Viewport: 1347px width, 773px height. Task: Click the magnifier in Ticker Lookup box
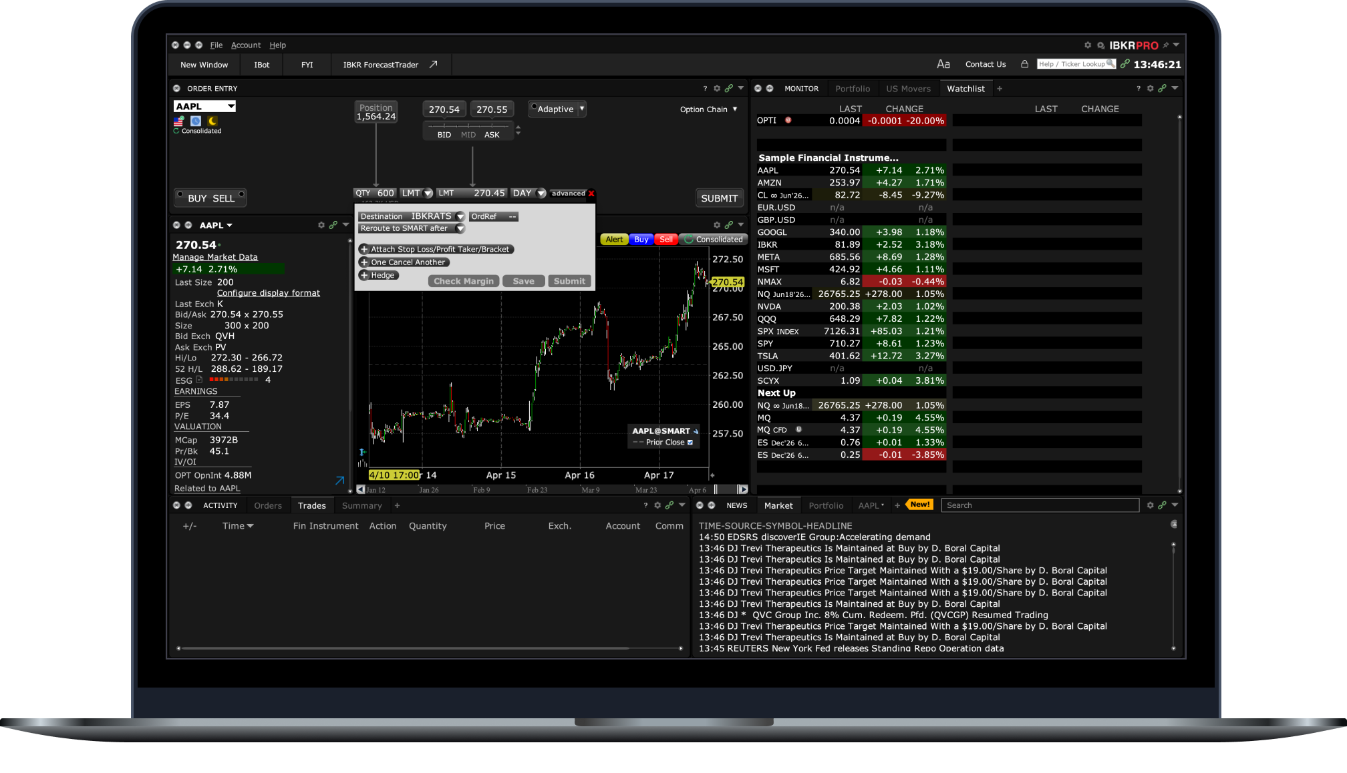click(1110, 63)
